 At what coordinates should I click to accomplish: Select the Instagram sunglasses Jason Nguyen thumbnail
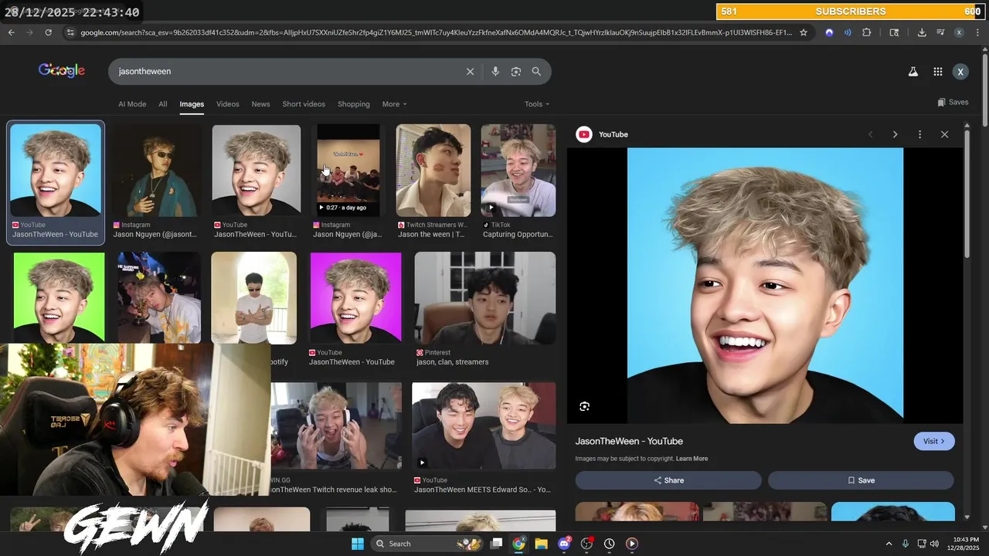158,171
